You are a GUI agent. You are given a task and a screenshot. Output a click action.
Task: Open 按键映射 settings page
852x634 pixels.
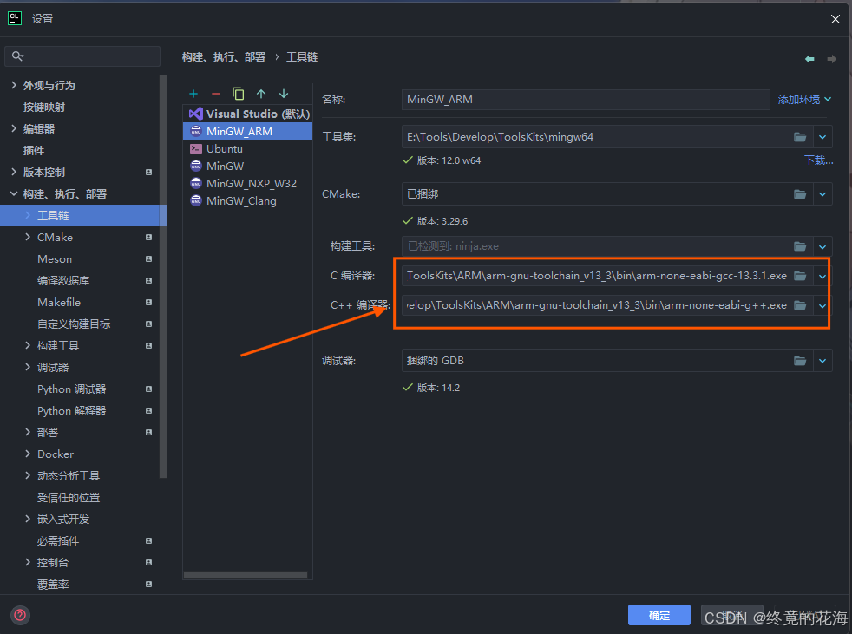44,107
